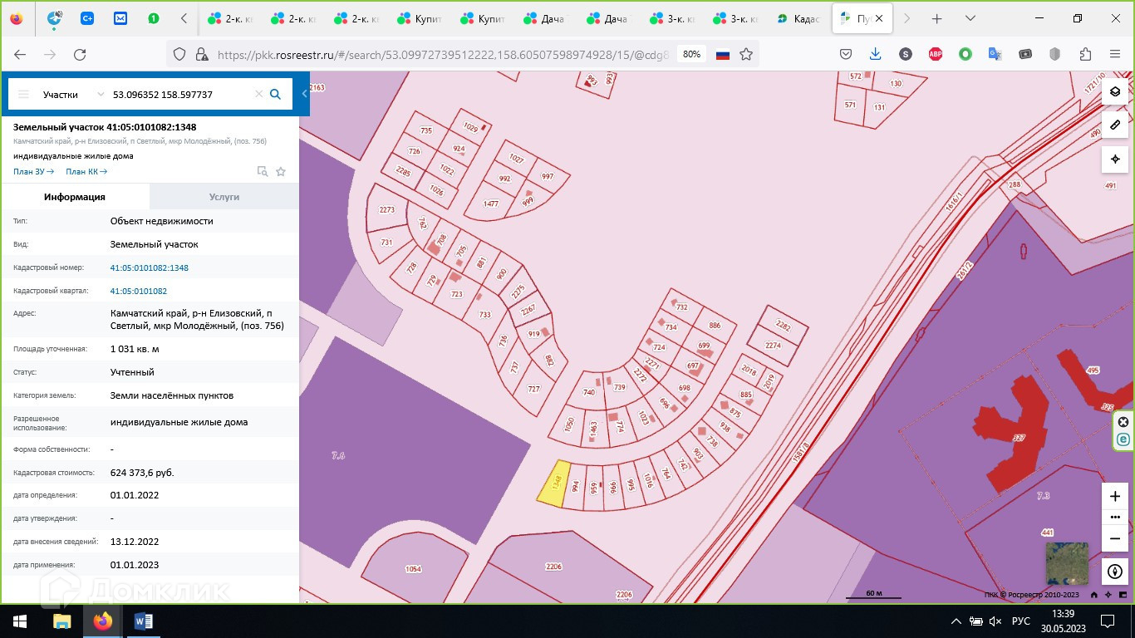Open the map layers panel
This screenshot has height=638, width=1135.
click(1115, 91)
